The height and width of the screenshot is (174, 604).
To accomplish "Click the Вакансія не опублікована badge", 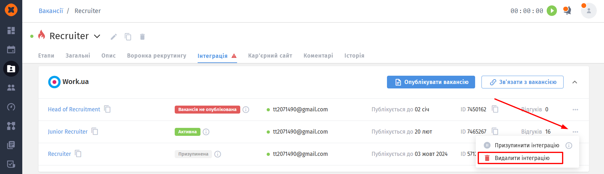I will click(x=207, y=109).
